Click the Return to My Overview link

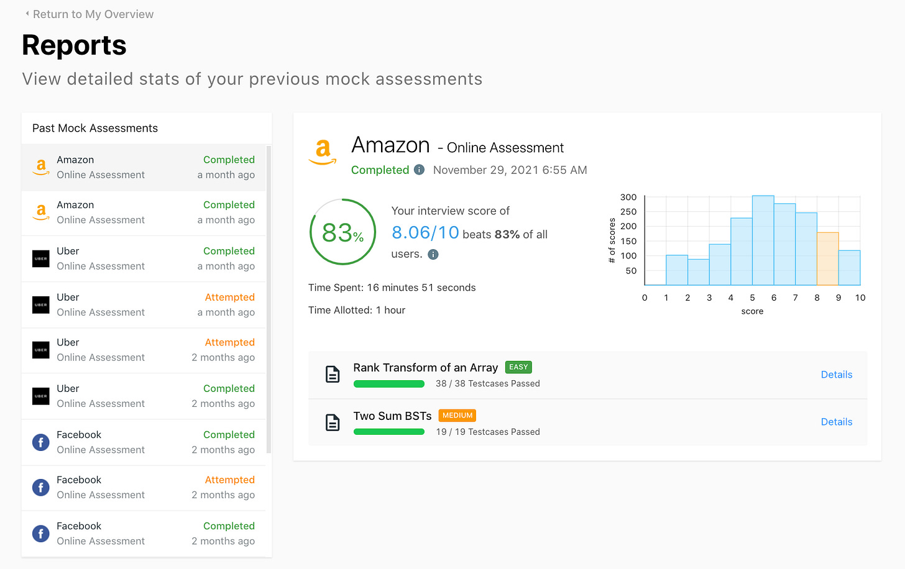93,14
